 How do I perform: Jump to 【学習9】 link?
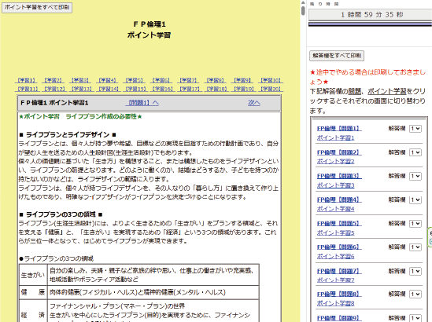pyautogui.click(x=242, y=80)
